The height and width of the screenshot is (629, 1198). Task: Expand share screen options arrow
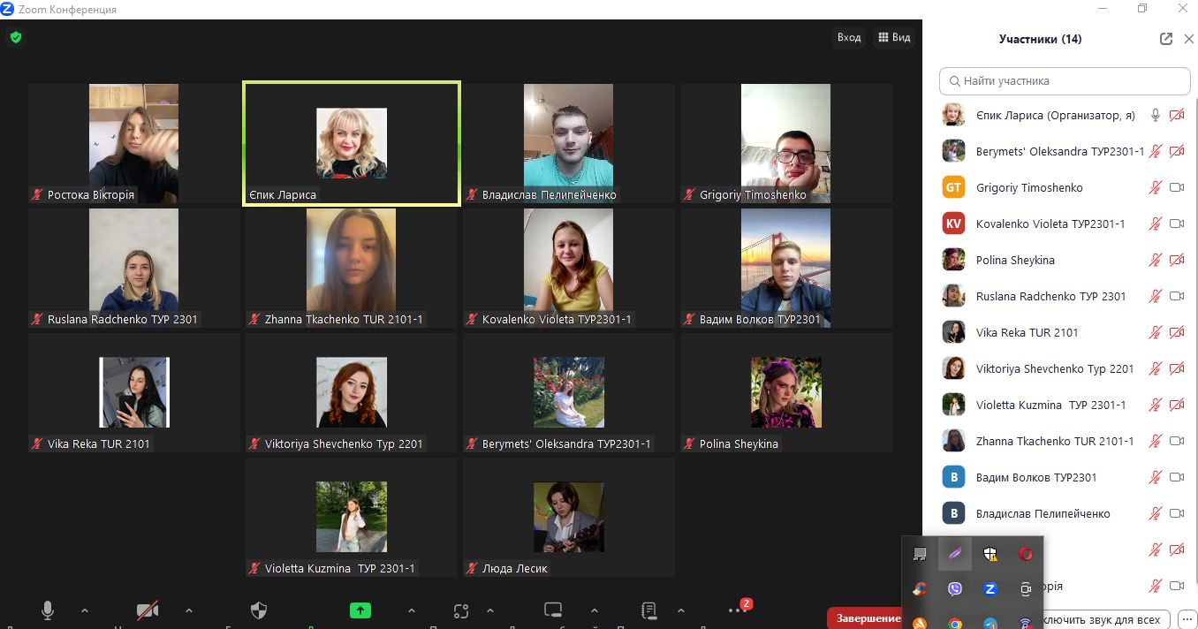tap(412, 610)
